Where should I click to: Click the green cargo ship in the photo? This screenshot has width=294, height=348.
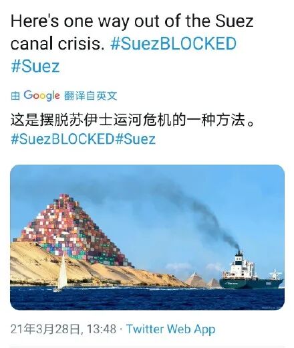pyautogui.click(x=251, y=274)
